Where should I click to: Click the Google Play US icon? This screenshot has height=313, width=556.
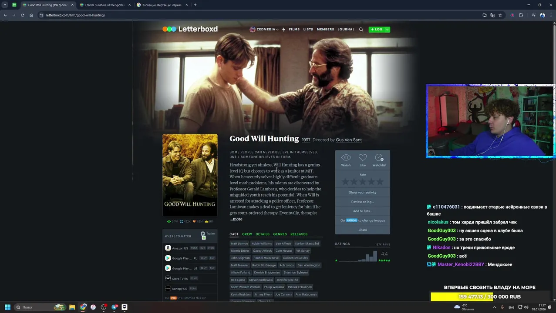point(168,268)
